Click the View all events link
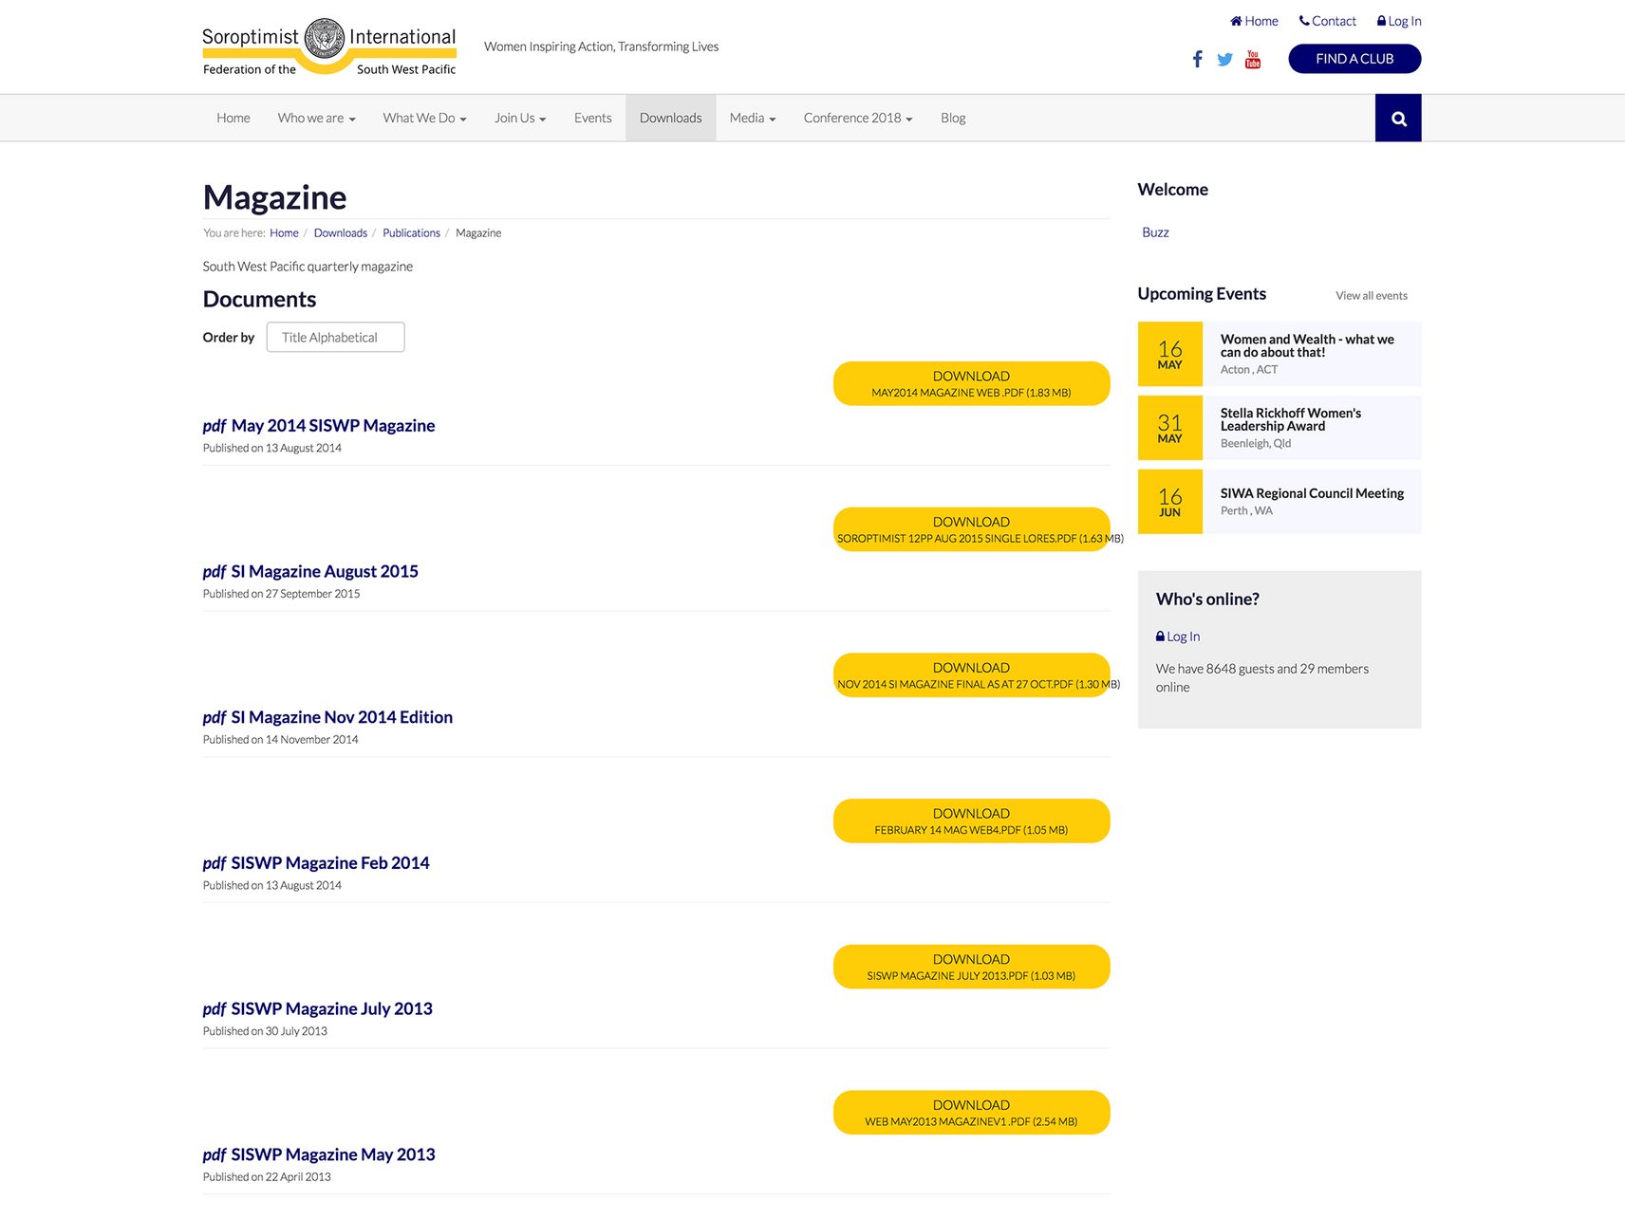Screen dimensions: 1625x1218 tap(1372, 296)
